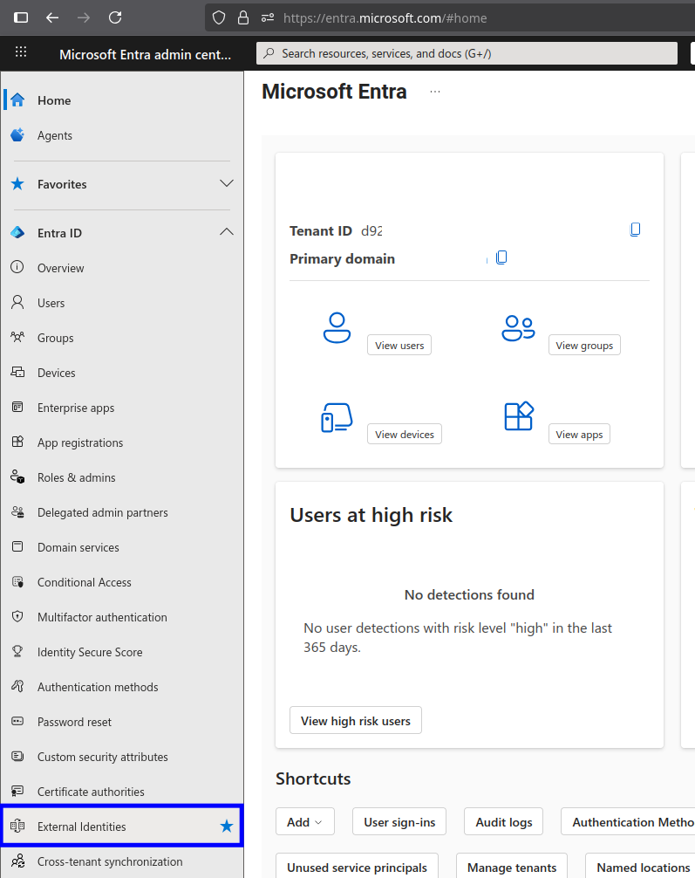The image size is (695, 878).
Task: Open the Audit logs shortcut
Action: point(504,822)
